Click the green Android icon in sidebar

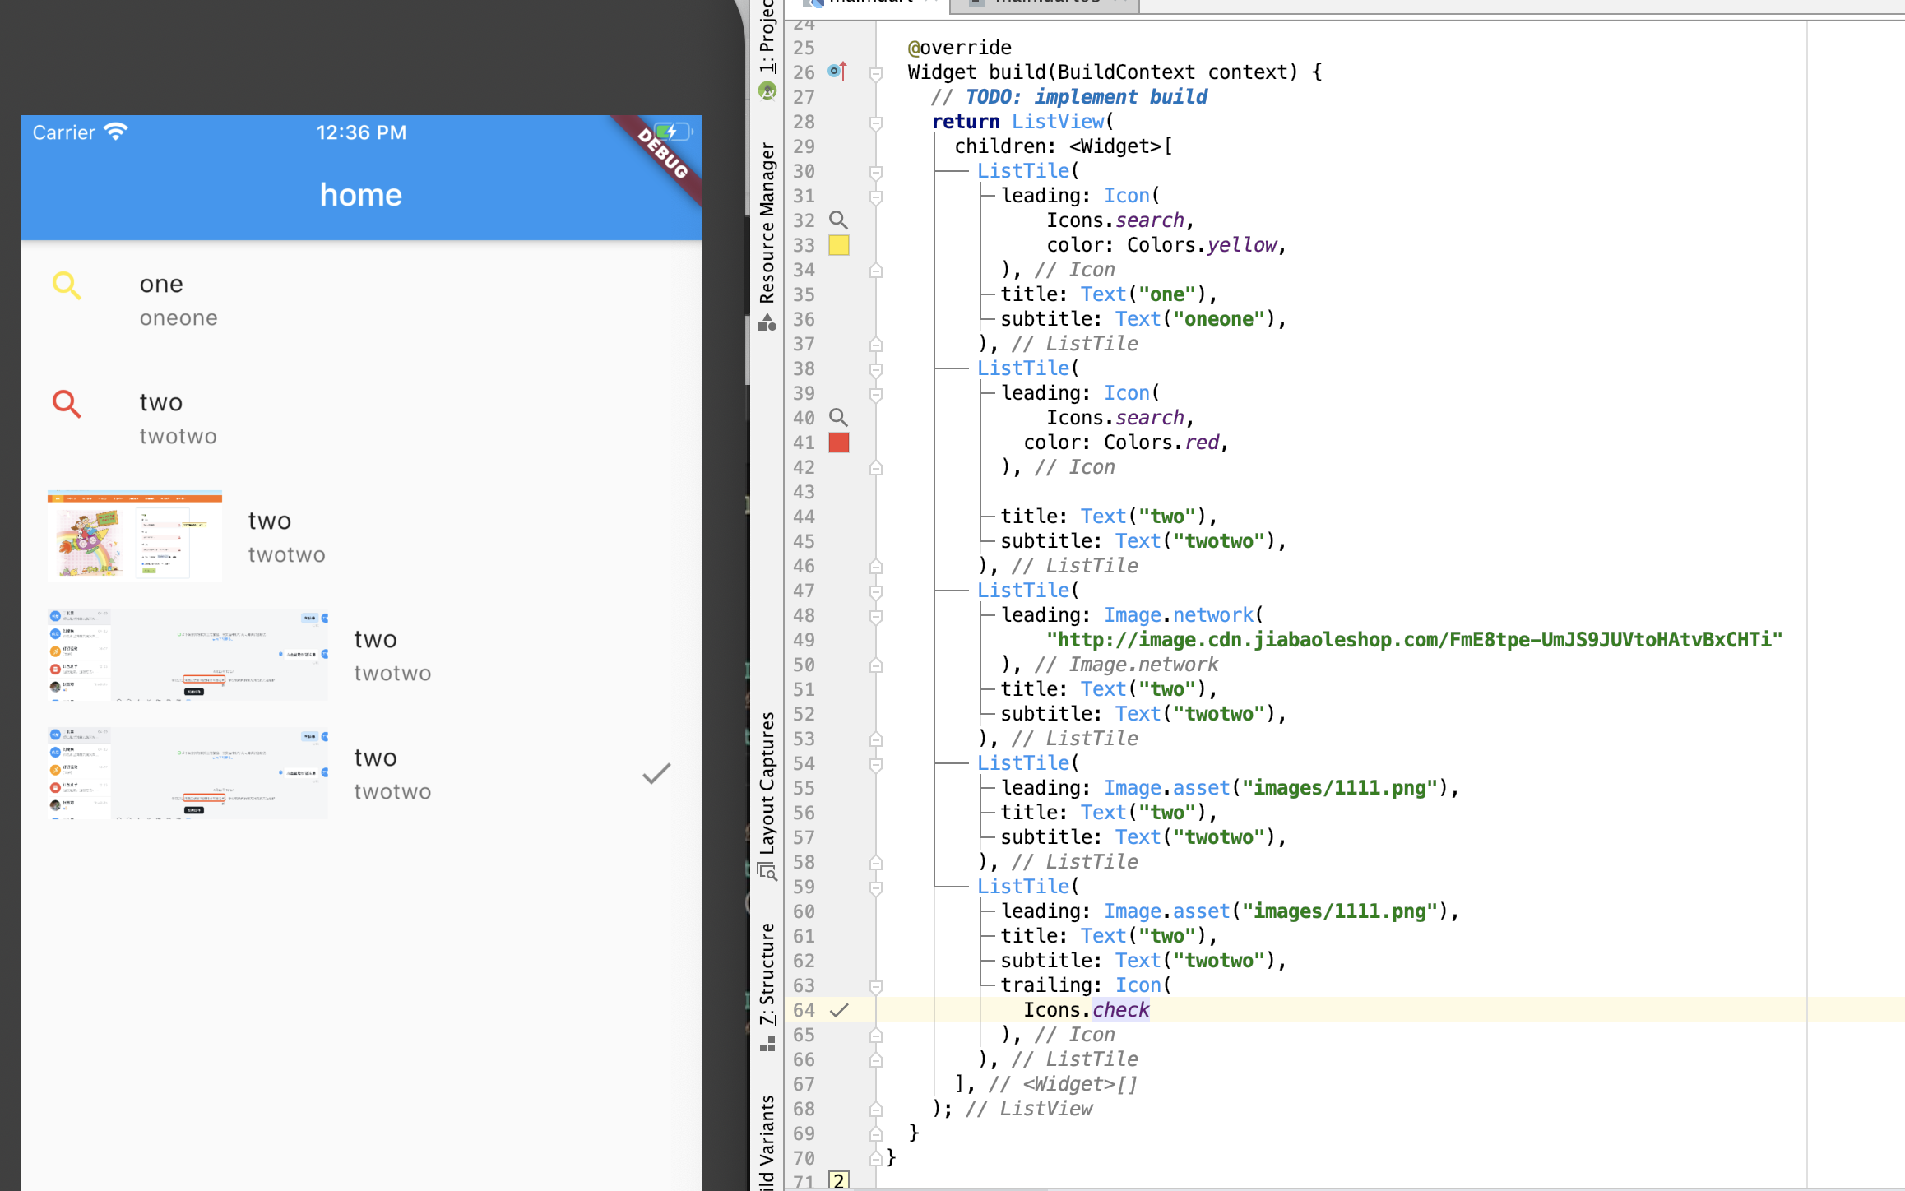click(x=767, y=91)
